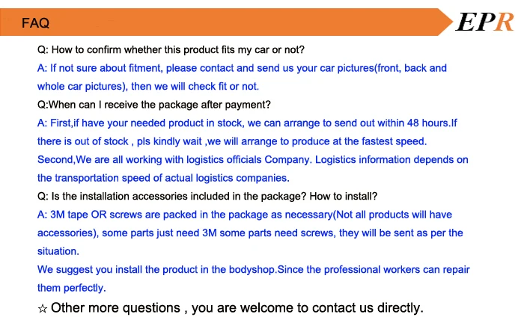
Task: Select the question about product fitting my car
Action: point(171,49)
